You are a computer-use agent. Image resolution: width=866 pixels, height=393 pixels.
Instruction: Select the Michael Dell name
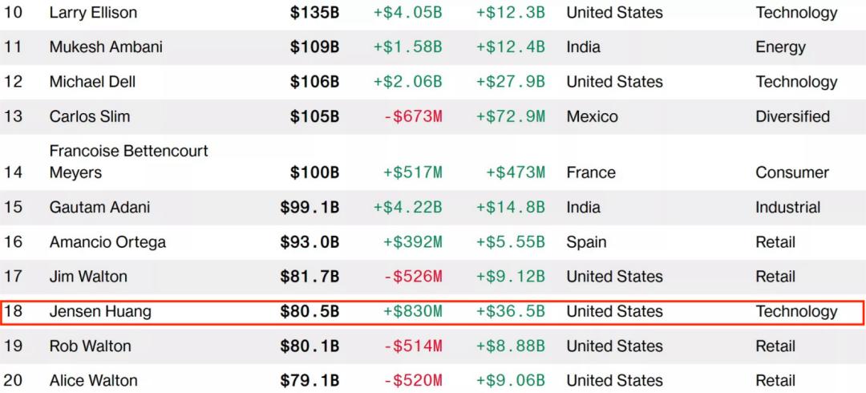click(x=92, y=82)
